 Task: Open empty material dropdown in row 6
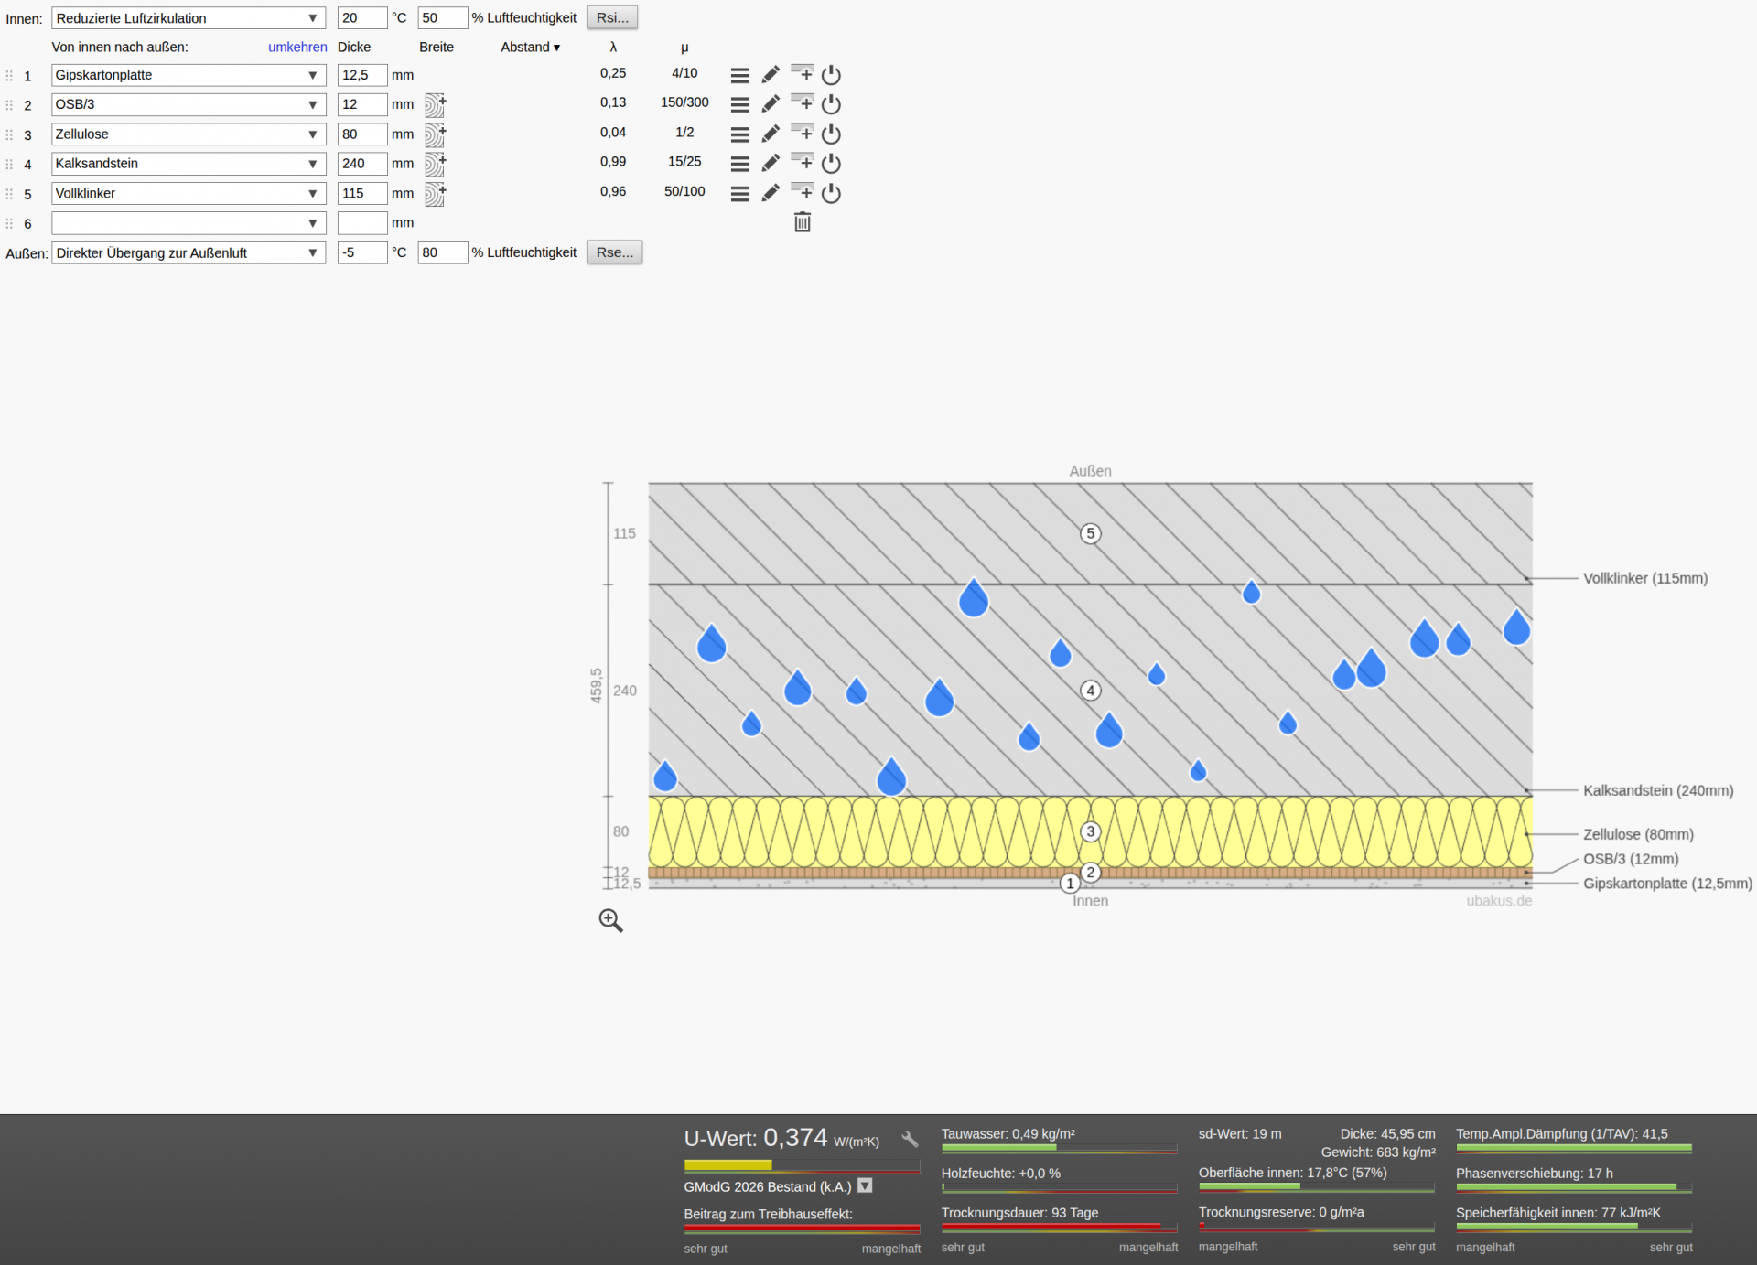189,223
